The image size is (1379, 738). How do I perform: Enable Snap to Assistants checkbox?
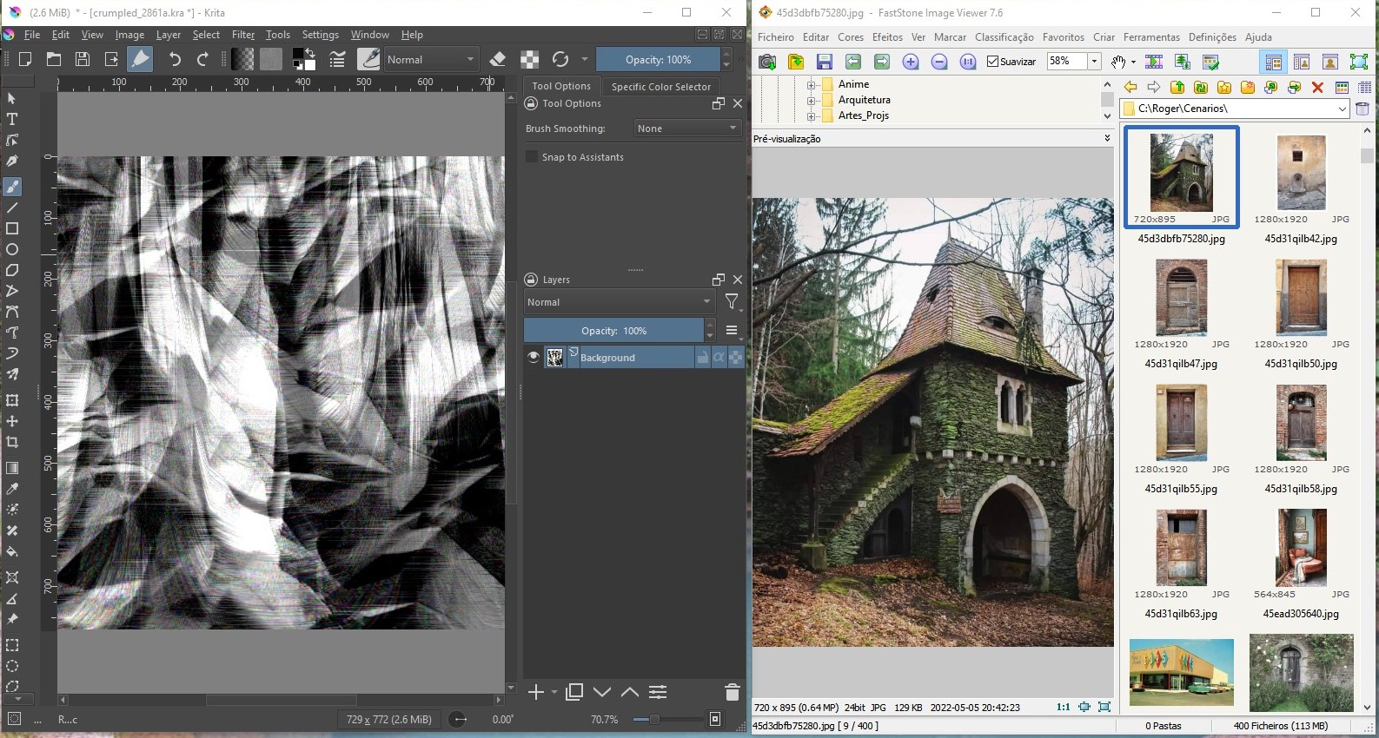point(532,157)
